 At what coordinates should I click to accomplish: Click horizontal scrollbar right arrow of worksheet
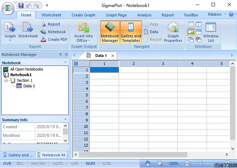[x=227, y=154]
